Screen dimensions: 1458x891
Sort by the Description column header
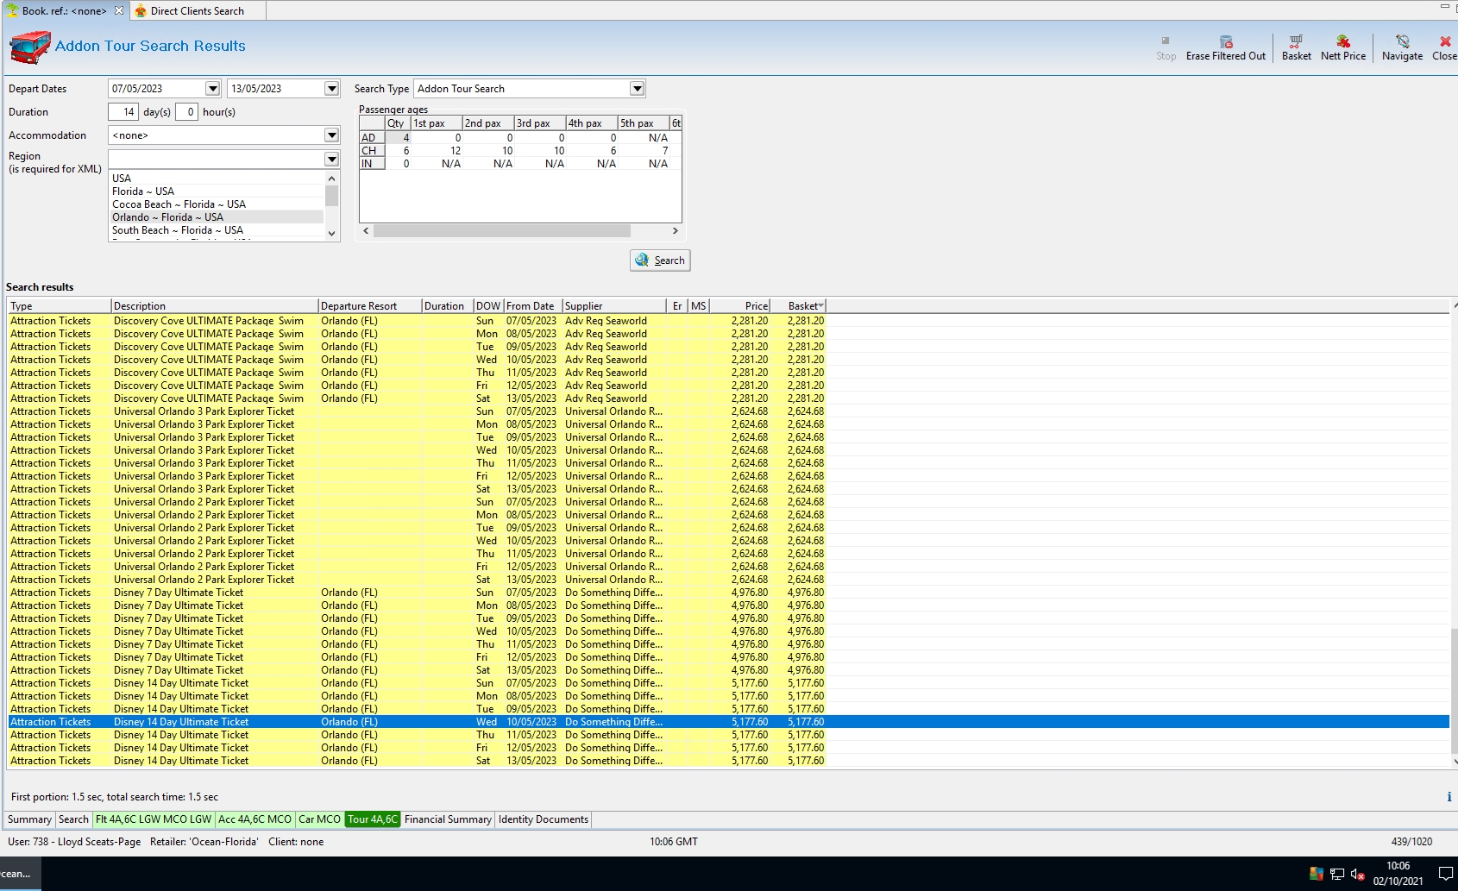214,306
